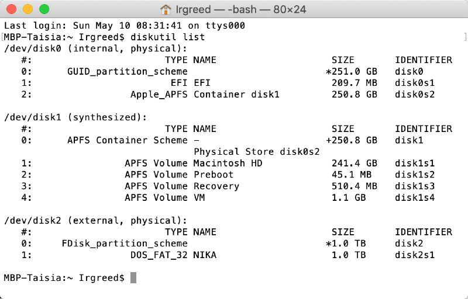
Task: Click the '510.4 MB' size value
Action: [355, 186]
